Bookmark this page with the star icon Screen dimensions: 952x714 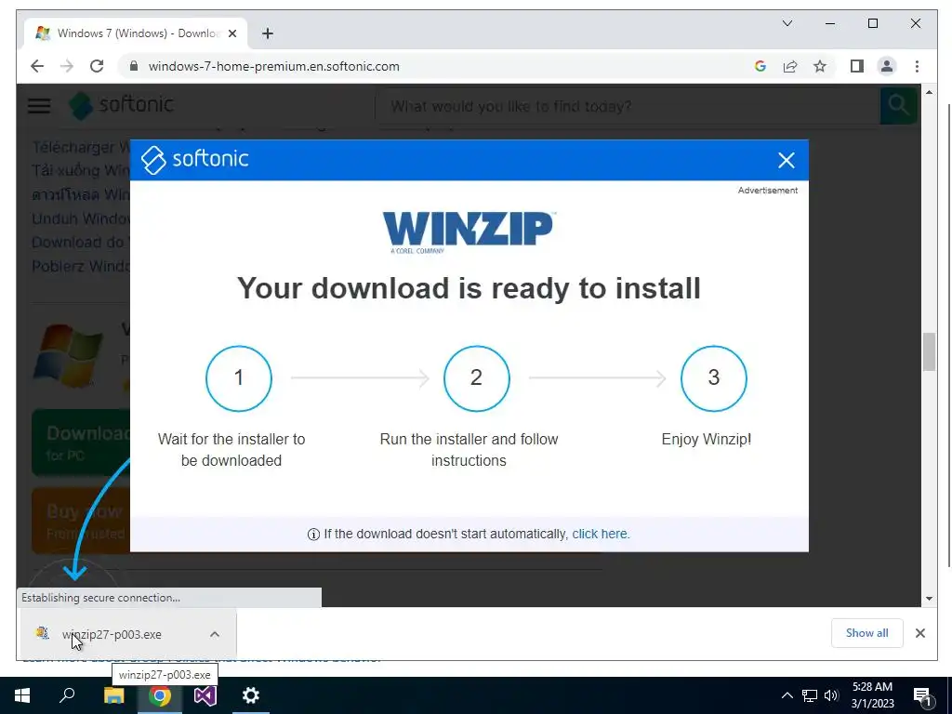coord(820,66)
